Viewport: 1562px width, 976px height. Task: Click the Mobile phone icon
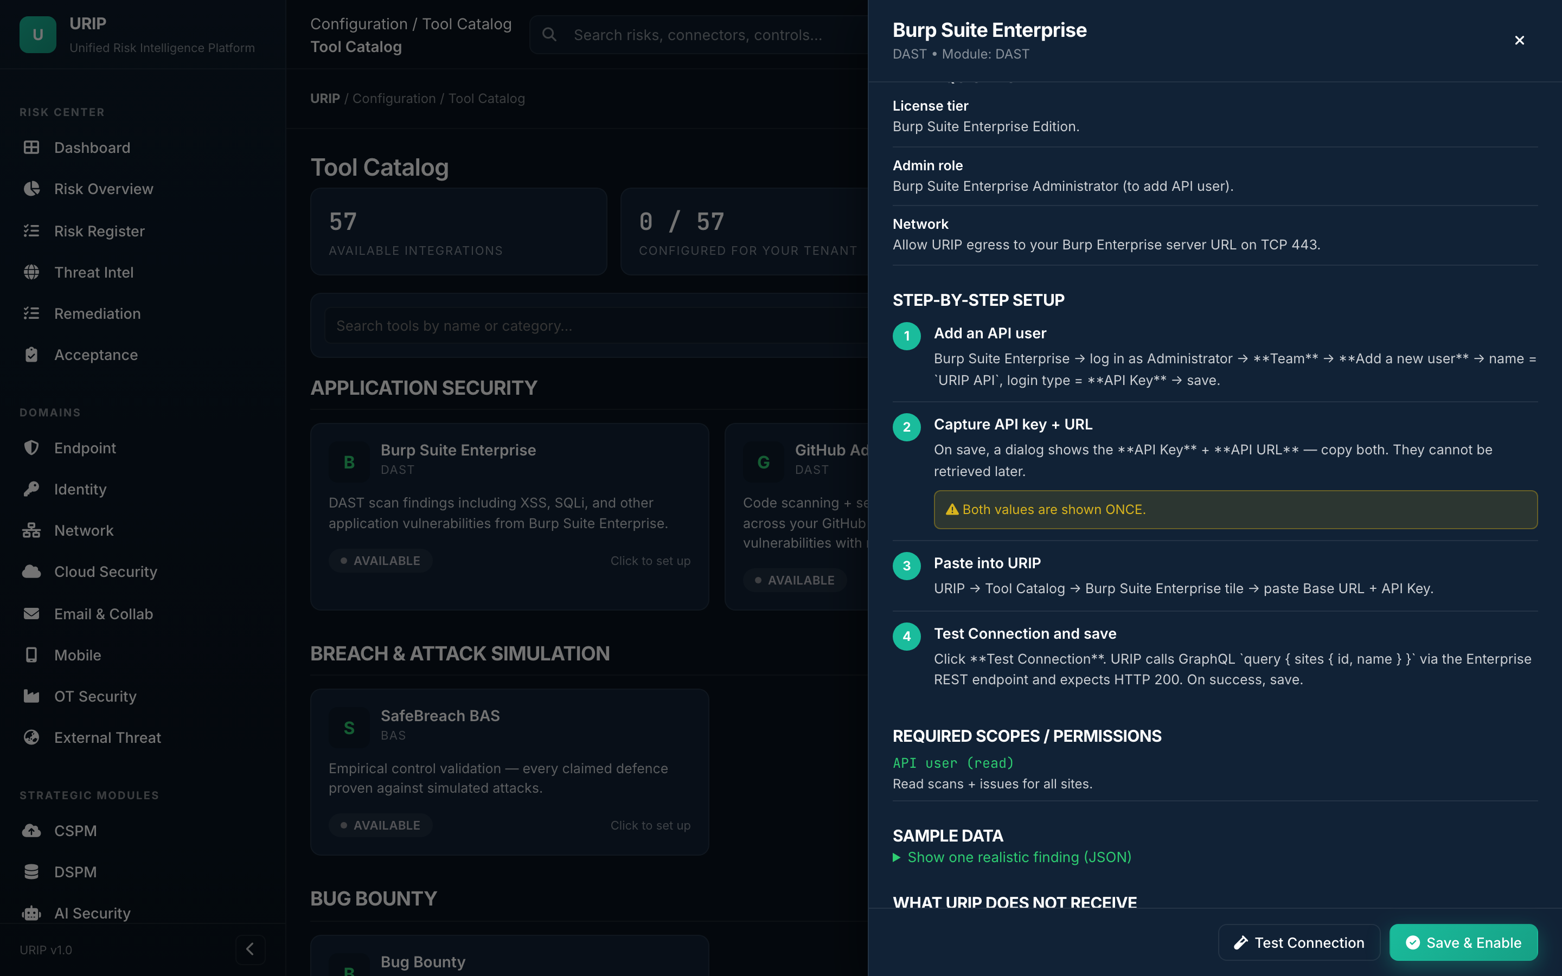[31, 654]
